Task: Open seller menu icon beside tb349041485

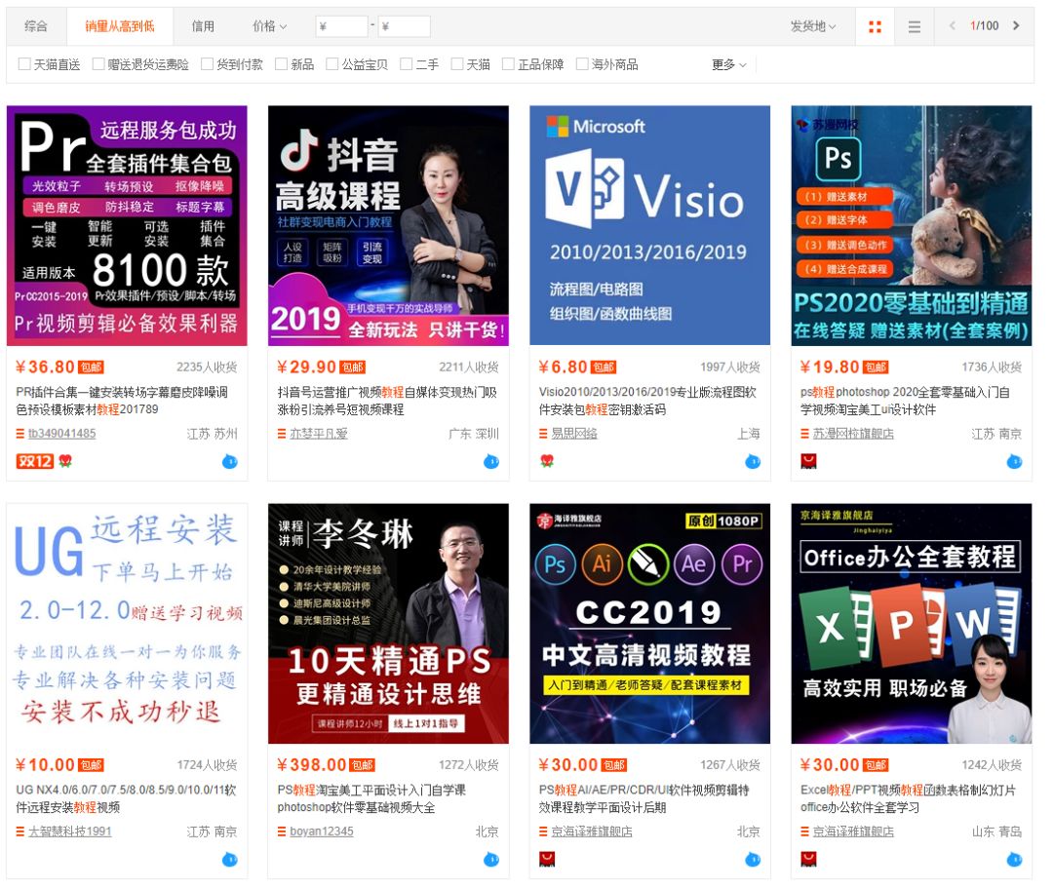Action: point(20,434)
